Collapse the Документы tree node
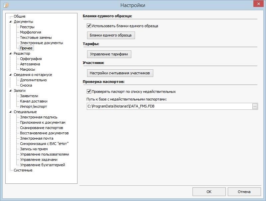The image size is (266, 201). tap(10, 22)
